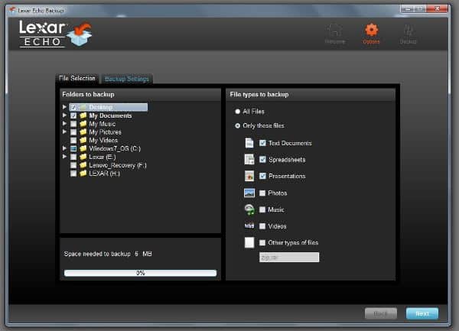Image resolution: width=459 pixels, height=331 pixels.
Task: Click the File types to backup heading
Action: [x=259, y=94]
